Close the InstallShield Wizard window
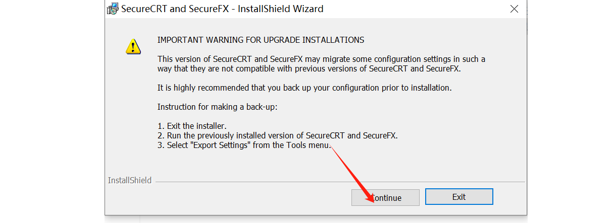Screen dimensions: 611x223 [x=514, y=9]
